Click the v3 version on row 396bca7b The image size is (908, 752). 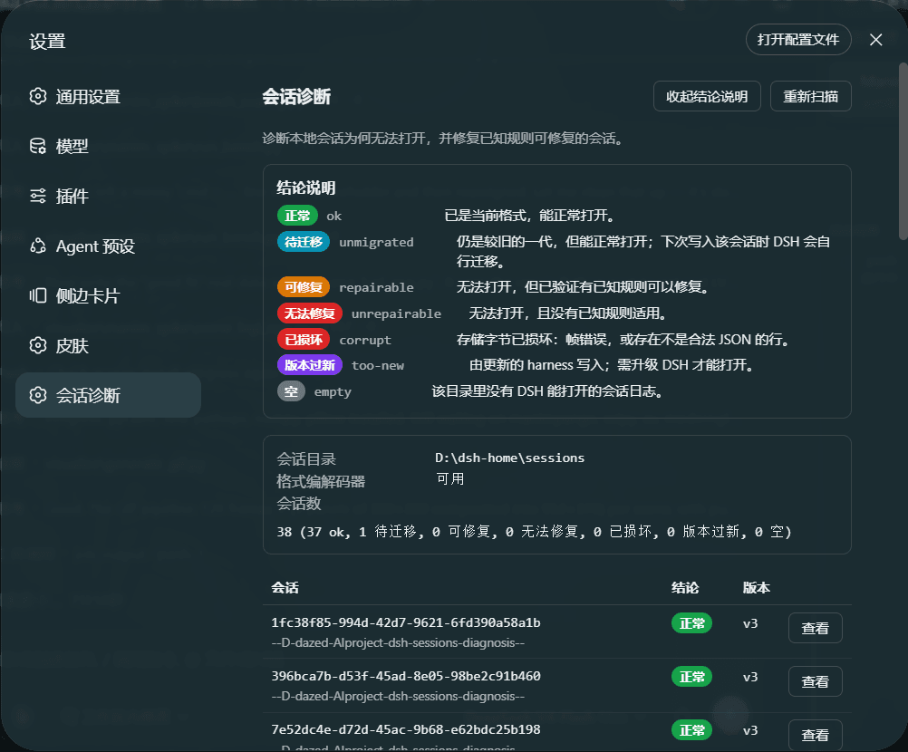pyautogui.click(x=750, y=677)
